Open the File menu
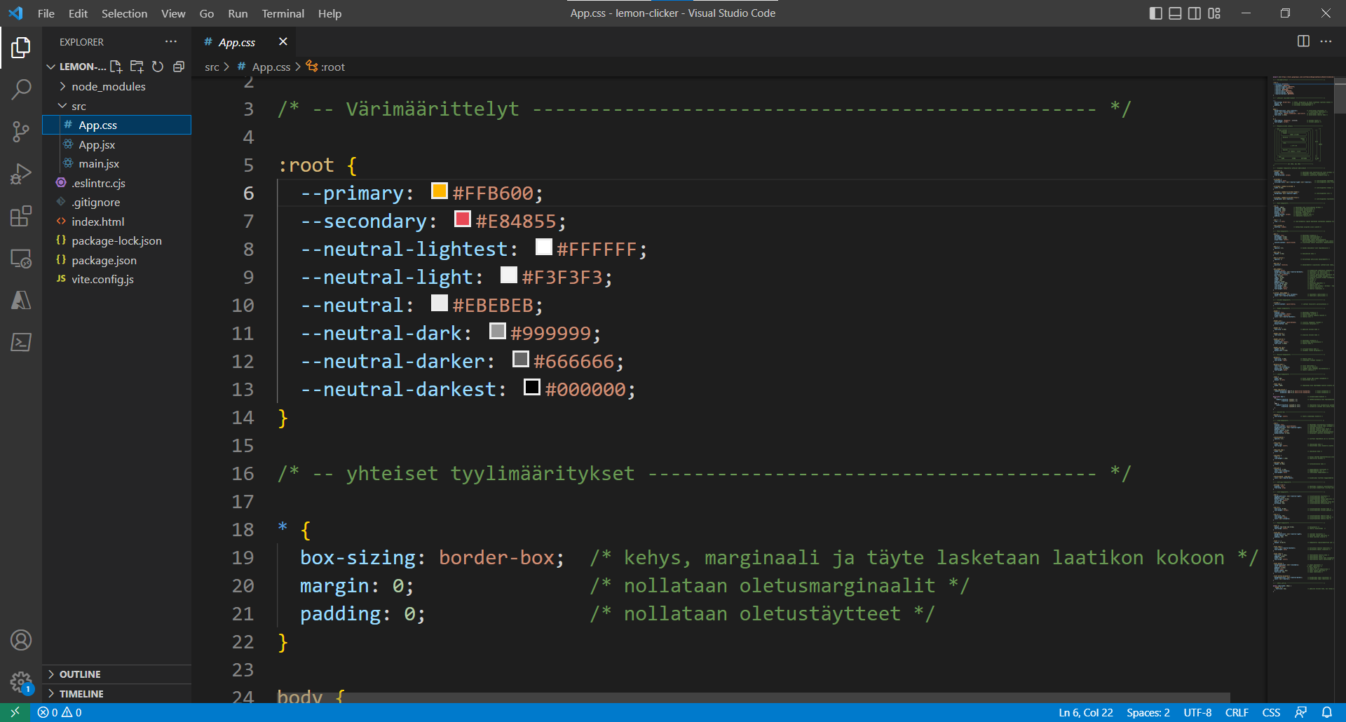The width and height of the screenshot is (1346, 722). pyautogui.click(x=46, y=13)
